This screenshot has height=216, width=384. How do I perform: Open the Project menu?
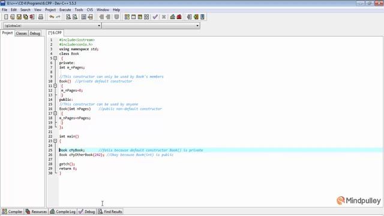(x=50, y=10)
